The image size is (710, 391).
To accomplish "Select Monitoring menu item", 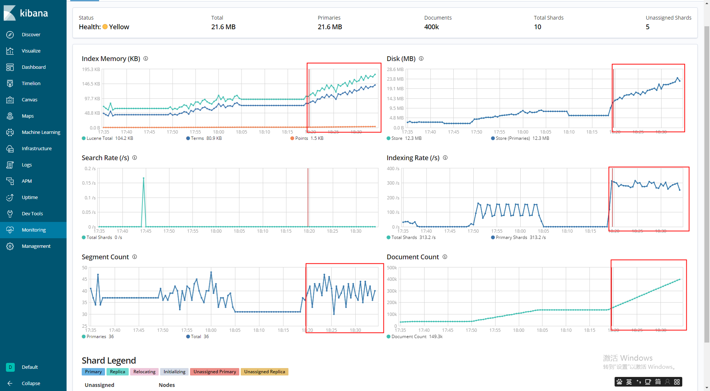I will coord(33,230).
